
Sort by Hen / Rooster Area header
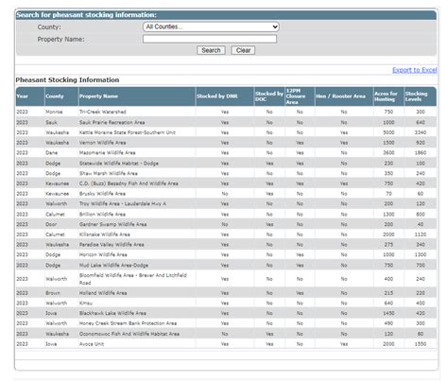[340, 96]
